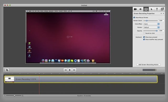Enable Sound on click
Screen dimensions: 168x102
pyautogui.click(x=144, y=33)
